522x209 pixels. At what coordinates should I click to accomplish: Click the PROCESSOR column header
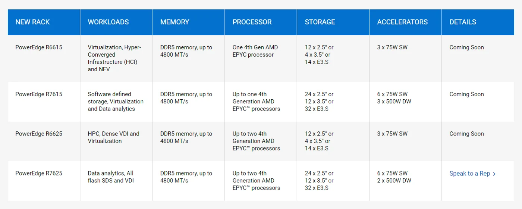point(252,22)
